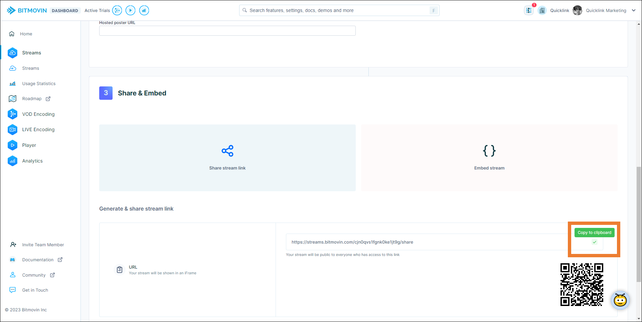Click Invite Team Member
This screenshot has width=642, height=322.
pos(43,245)
